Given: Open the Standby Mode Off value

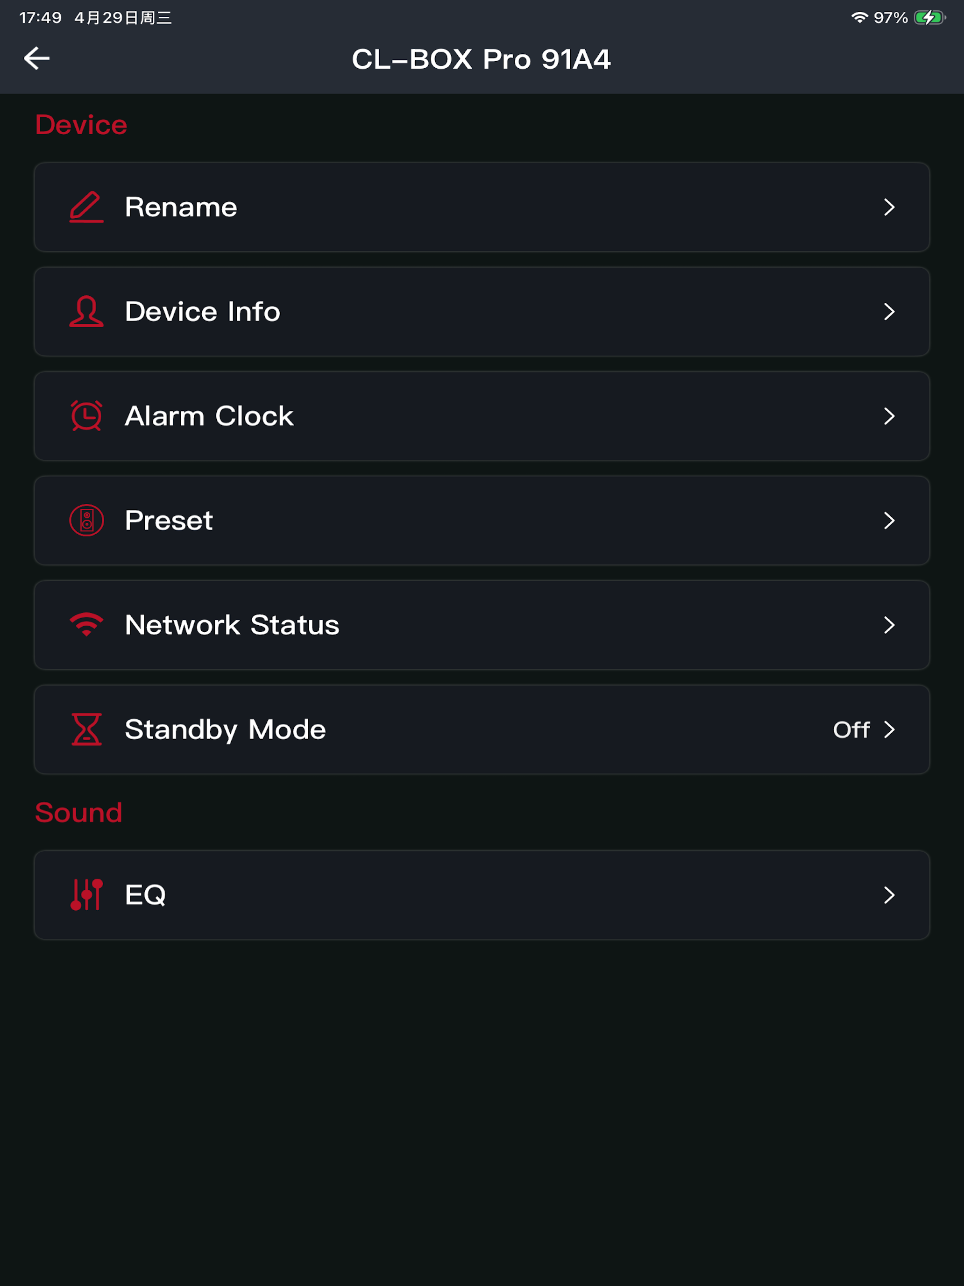Looking at the screenshot, I should pos(851,729).
